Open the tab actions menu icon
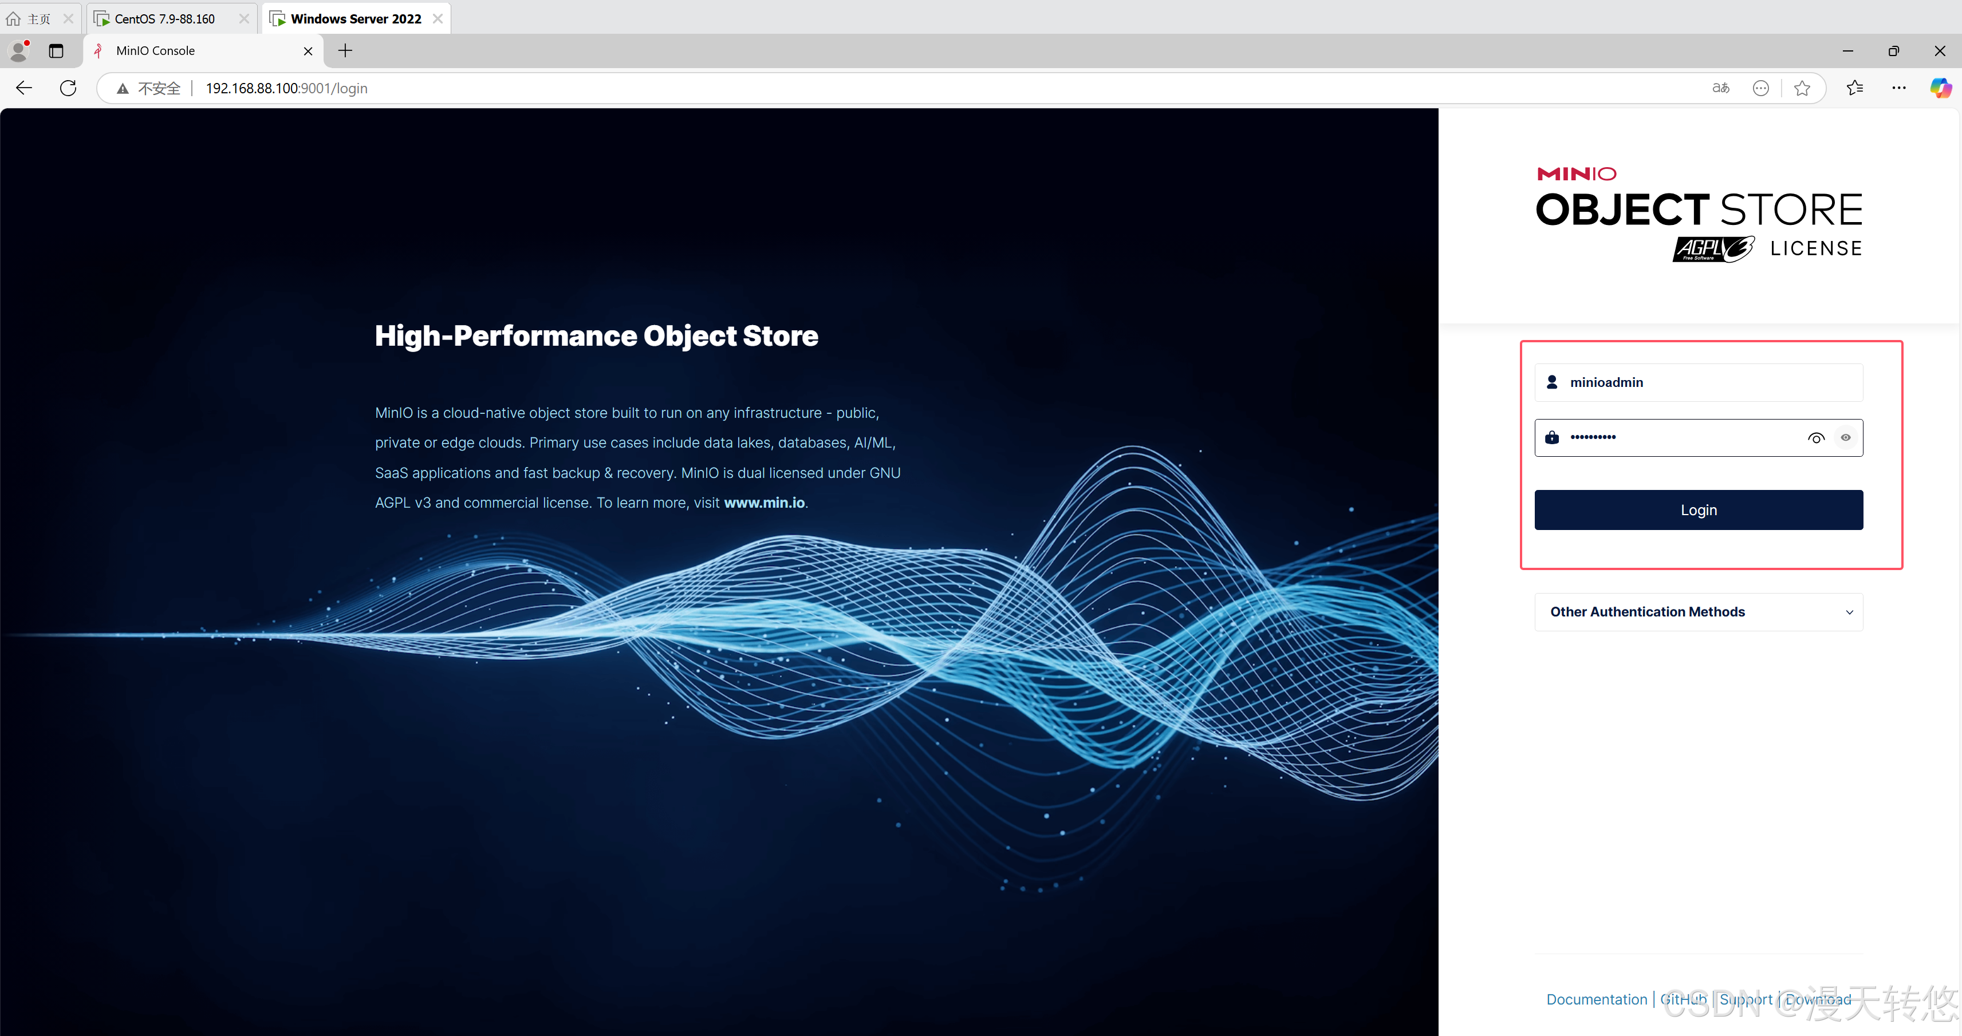 56,51
